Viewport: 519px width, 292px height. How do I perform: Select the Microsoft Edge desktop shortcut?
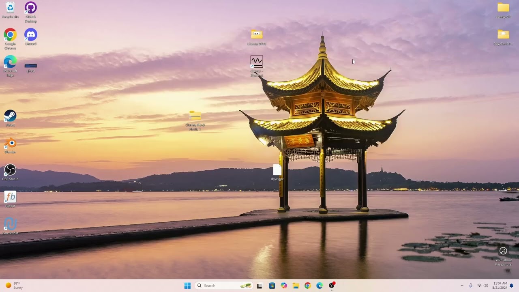10,66
